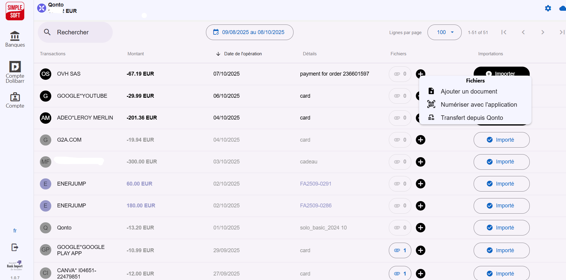566x280 pixels.
Task: Select Ajouter un document in Fichiers menu
Action: (469, 91)
